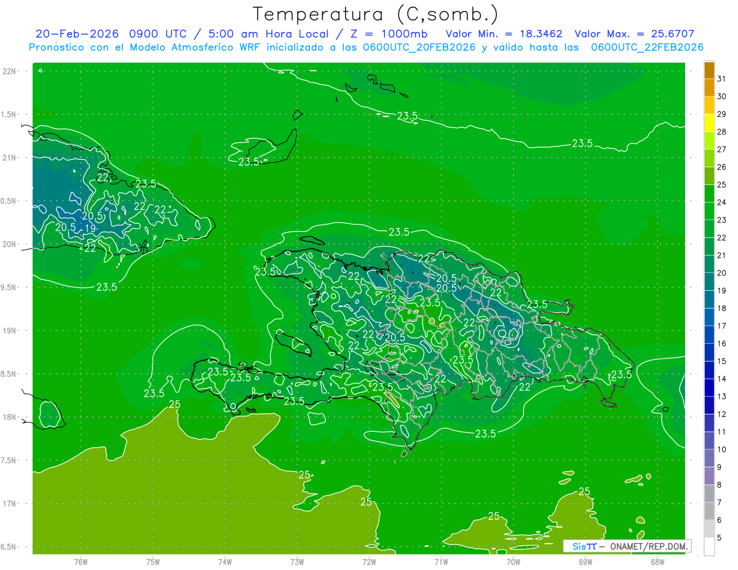Click legend swatch between 17 and 18
738x570 pixels.
click(x=709, y=317)
